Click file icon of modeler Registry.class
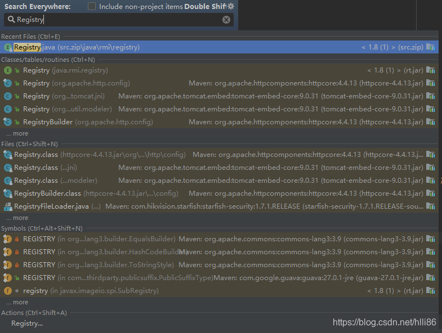This screenshot has width=442, height=333. (8, 181)
